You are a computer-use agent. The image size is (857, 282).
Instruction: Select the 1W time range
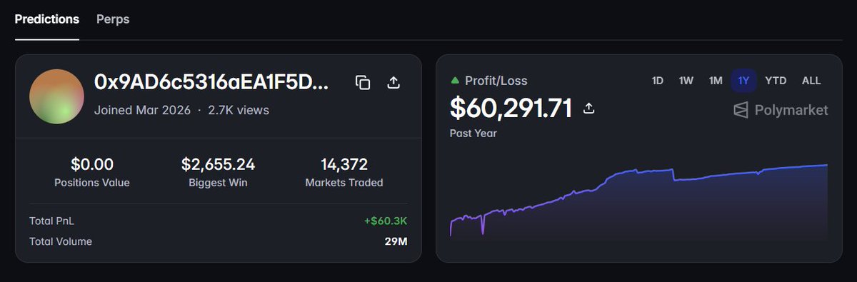pos(686,81)
